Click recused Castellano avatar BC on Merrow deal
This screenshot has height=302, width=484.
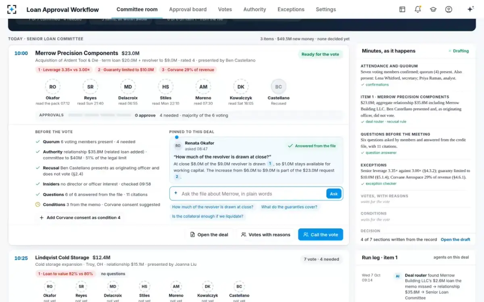point(279,87)
